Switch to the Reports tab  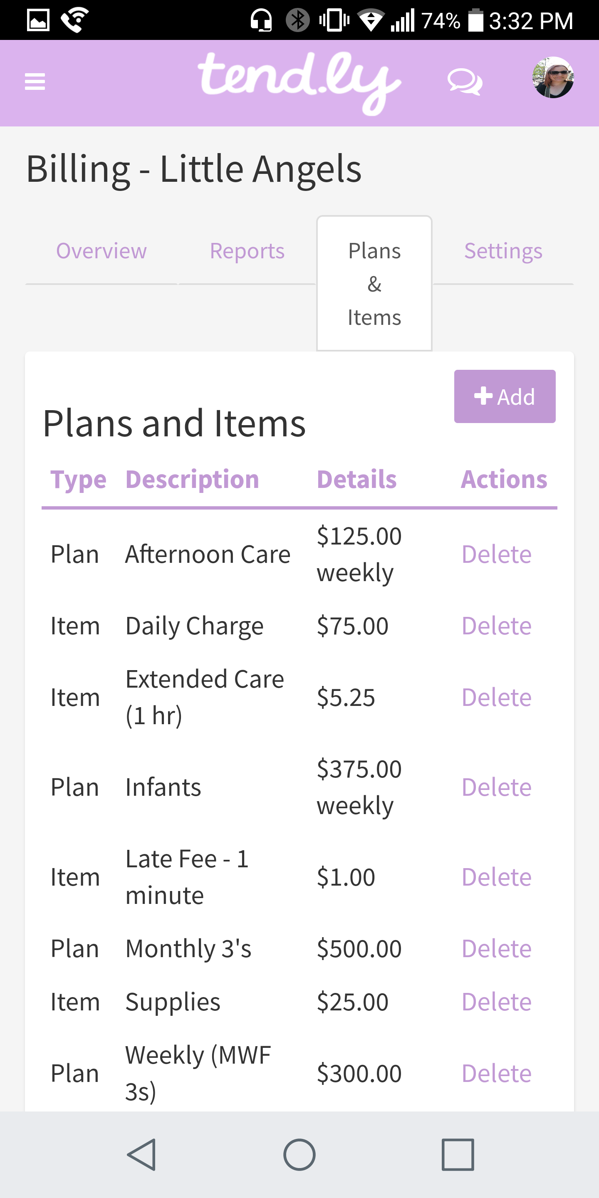[247, 251]
